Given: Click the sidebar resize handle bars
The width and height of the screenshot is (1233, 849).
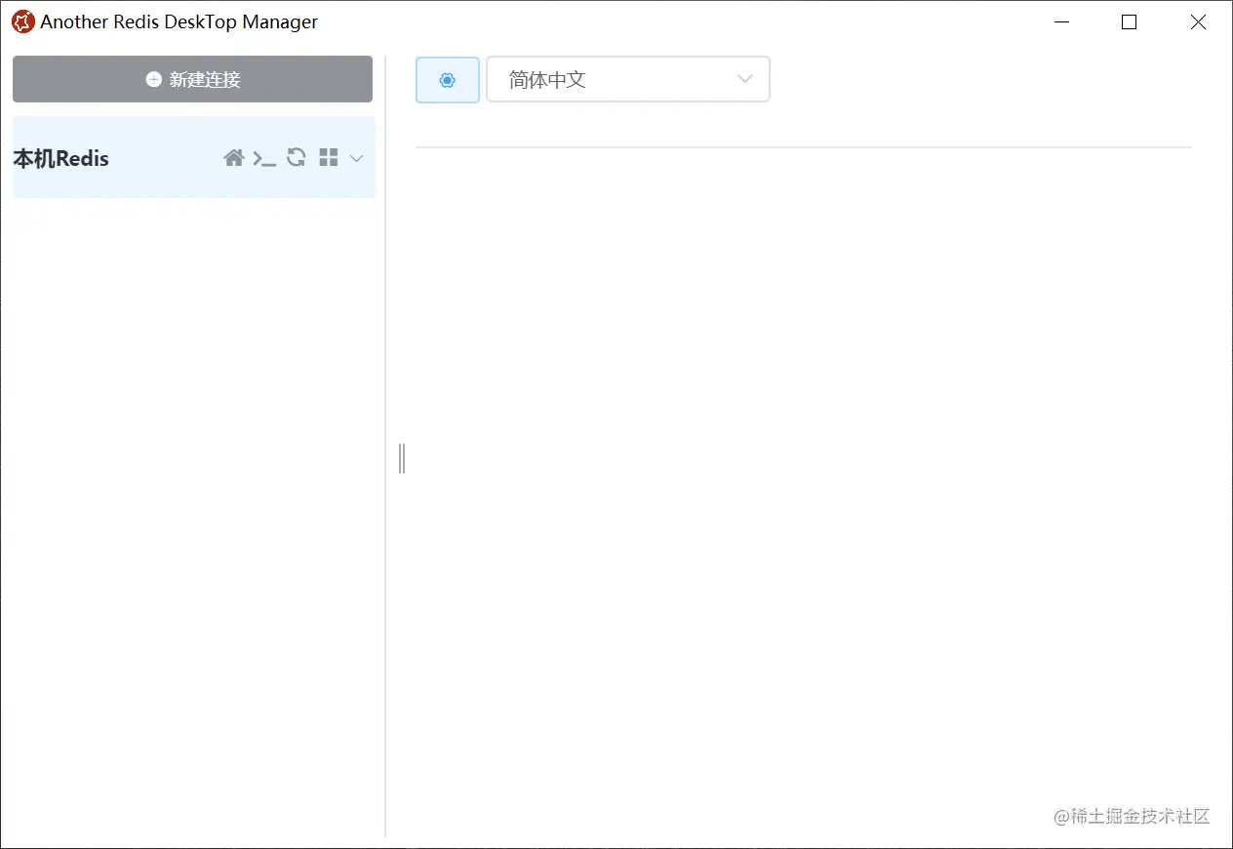Looking at the screenshot, I should point(402,458).
